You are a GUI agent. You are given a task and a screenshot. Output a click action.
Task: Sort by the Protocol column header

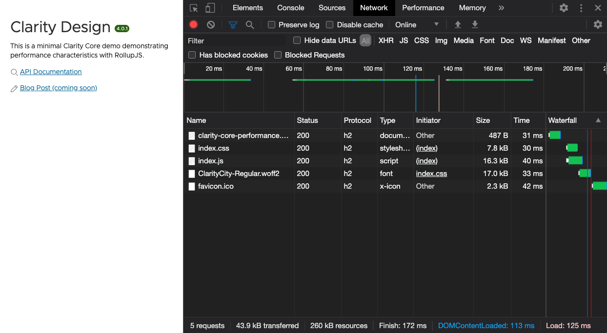click(x=359, y=120)
